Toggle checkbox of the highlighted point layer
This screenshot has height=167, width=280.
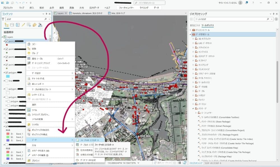(x=7, y=41)
